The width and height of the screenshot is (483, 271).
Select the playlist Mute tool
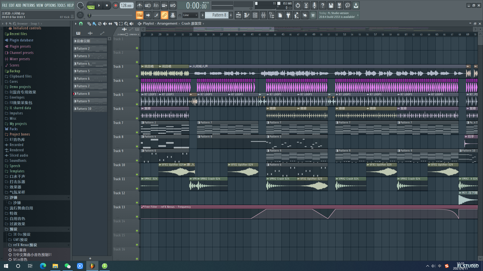click(105, 24)
